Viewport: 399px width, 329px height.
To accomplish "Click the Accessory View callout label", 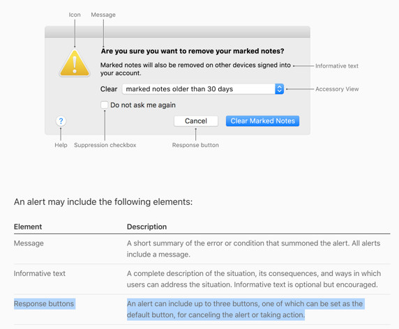I will click(x=337, y=89).
